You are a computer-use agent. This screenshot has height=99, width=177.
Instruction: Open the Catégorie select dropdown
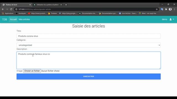88,45
